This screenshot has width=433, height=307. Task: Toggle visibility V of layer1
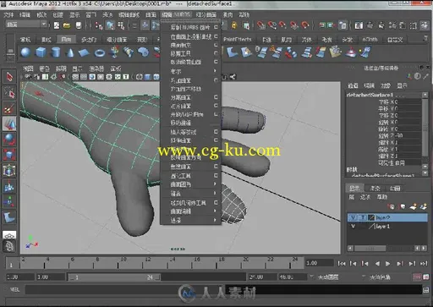(353, 226)
